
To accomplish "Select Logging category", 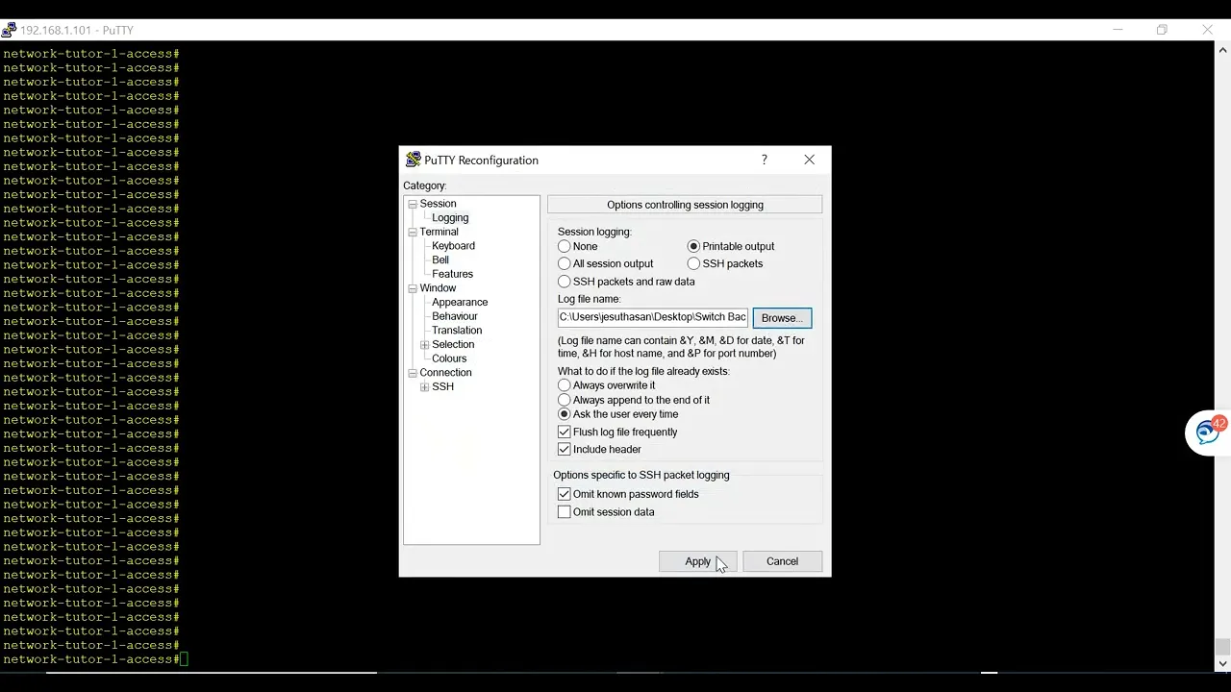I will click(x=450, y=217).
